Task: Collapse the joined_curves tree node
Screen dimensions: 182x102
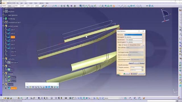Action: [3, 26]
